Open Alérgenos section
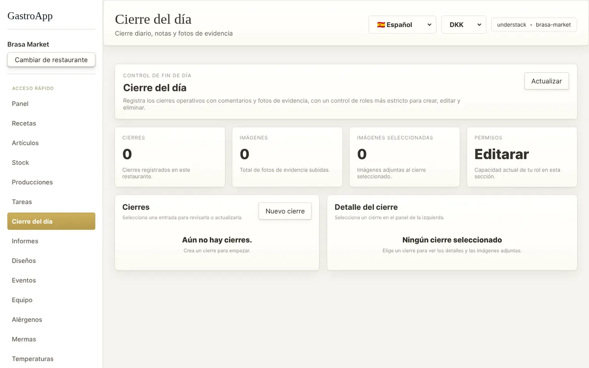This screenshot has height=368, width=589. coord(51,320)
